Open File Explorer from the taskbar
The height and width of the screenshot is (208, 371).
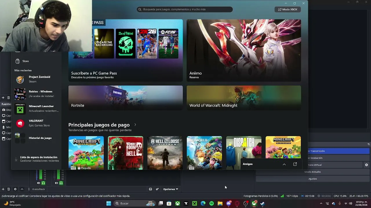click(220, 203)
